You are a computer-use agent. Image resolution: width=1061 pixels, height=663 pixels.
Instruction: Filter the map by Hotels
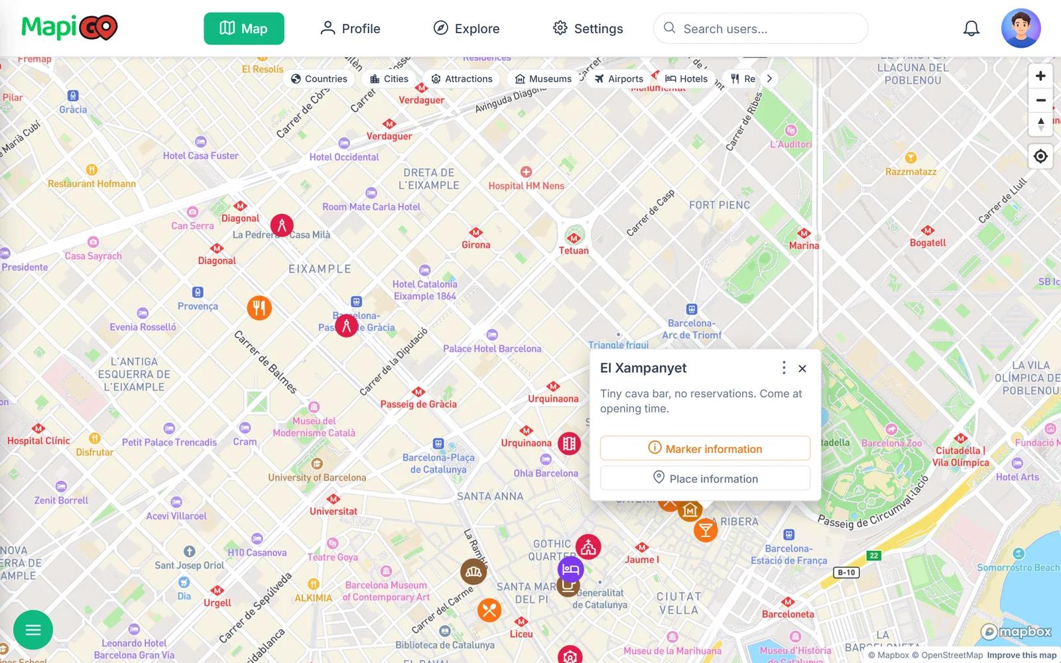686,78
